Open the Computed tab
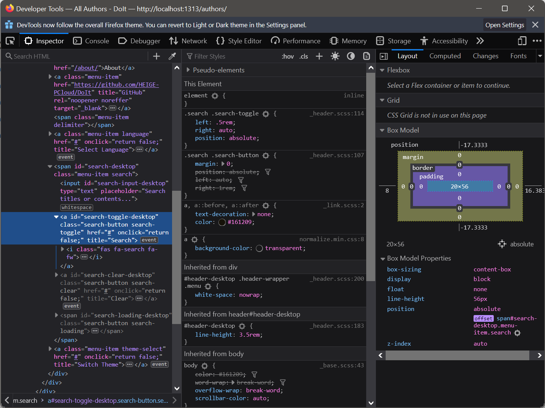Screen dimensions: 545x408 (445, 56)
